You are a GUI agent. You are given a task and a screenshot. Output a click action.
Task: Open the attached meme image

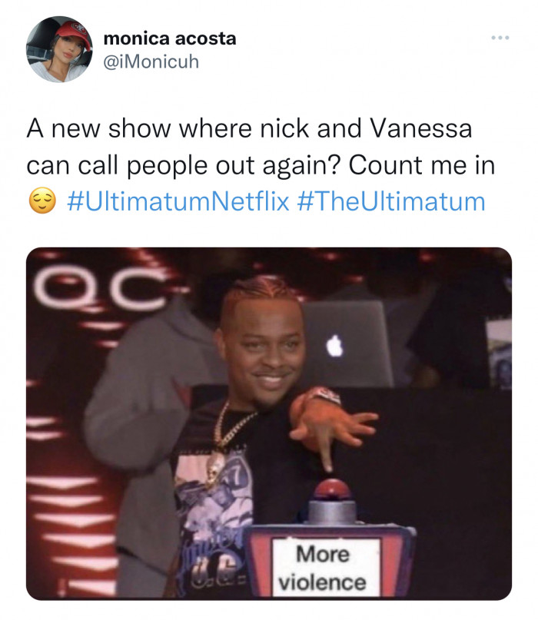[x=269, y=423]
